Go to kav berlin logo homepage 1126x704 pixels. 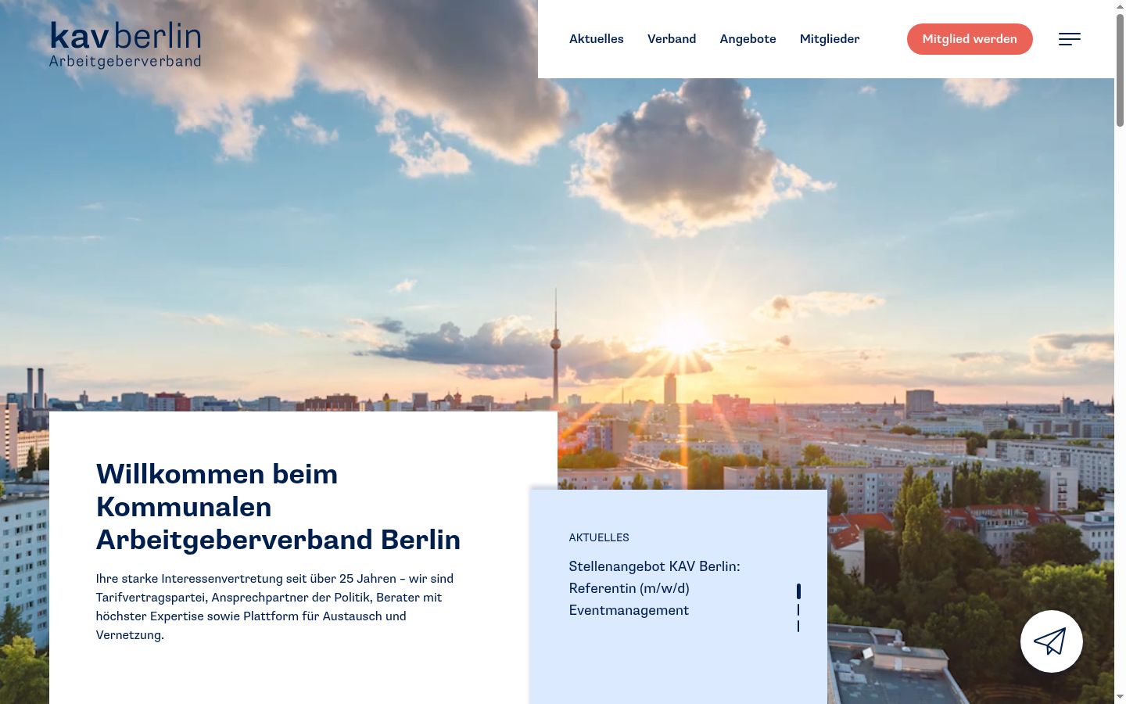pos(125,45)
